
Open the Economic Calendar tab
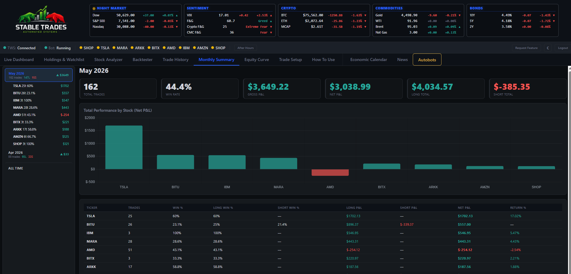tap(369, 60)
